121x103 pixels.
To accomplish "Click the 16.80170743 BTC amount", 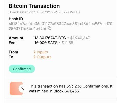I will 50,38.
